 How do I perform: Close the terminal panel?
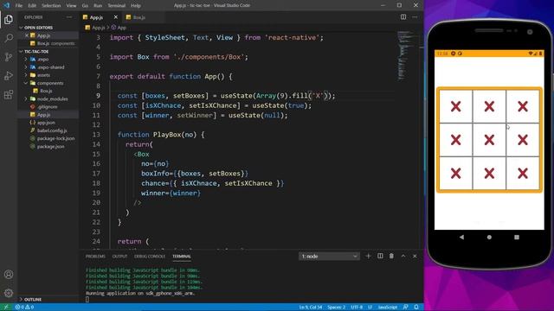[415, 256]
